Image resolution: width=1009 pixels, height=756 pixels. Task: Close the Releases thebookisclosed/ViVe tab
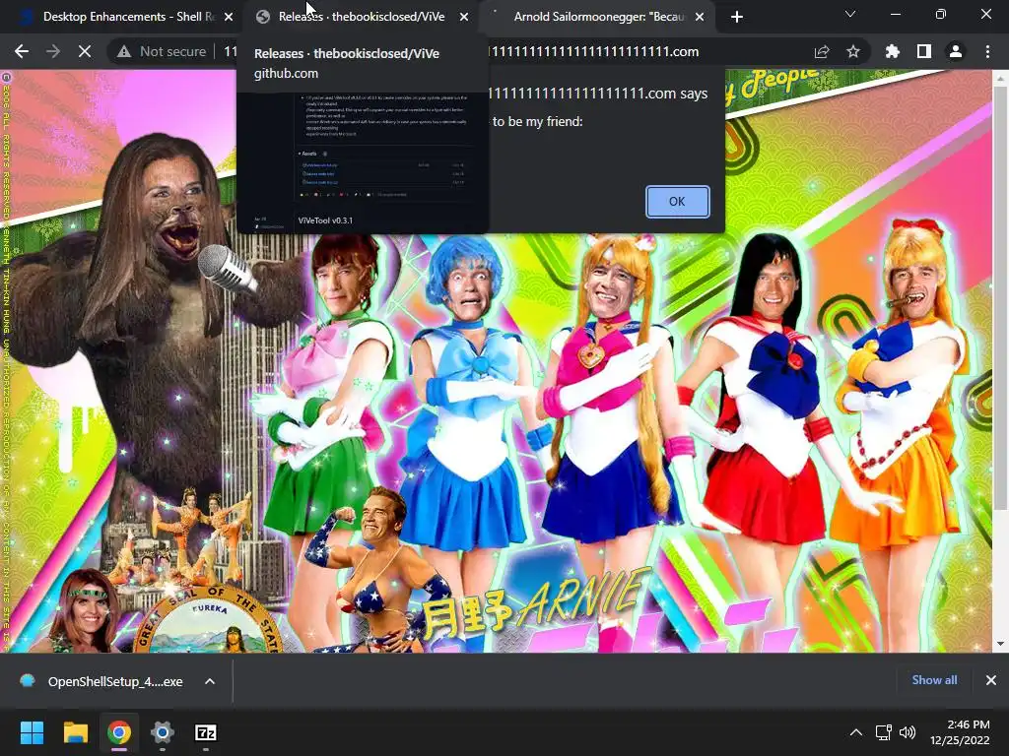coord(464,18)
